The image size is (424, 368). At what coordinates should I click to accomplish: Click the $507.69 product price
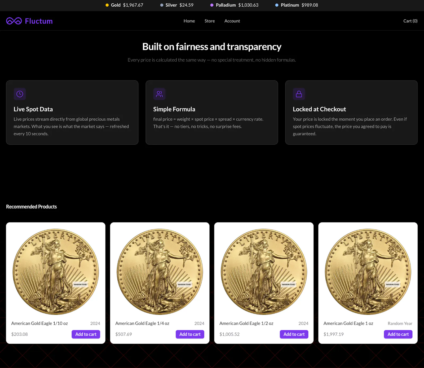tap(124, 334)
